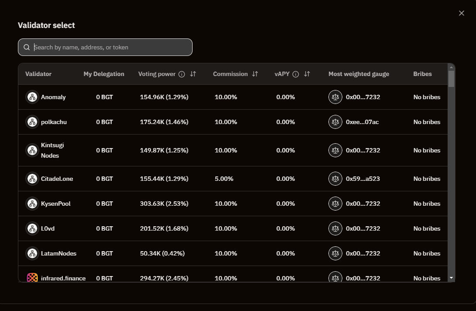
Task: Click voting power 201.52K (1.68%)
Action: [x=164, y=229]
